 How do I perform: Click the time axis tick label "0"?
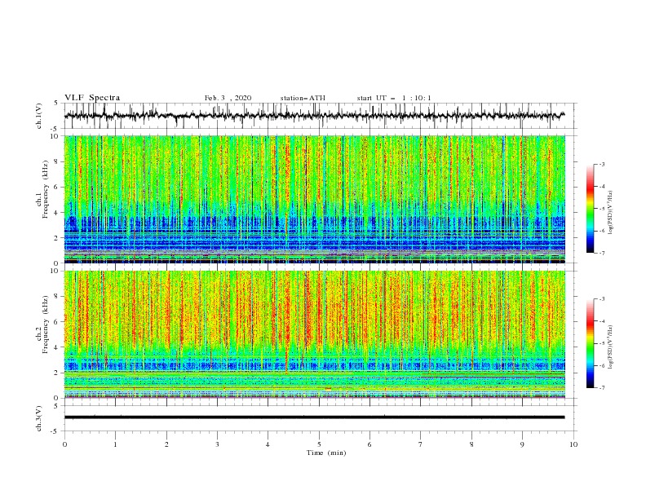64,444
